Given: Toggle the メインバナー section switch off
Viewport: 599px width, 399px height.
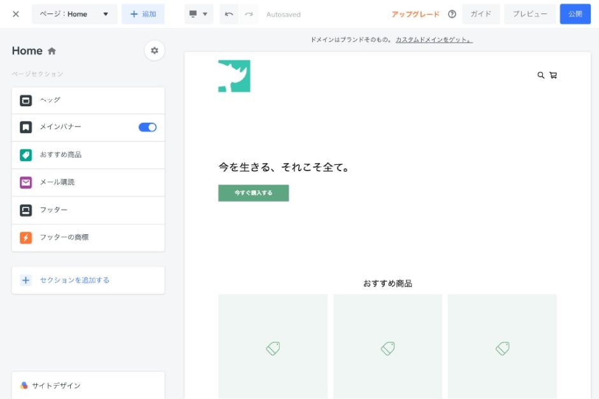Looking at the screenshot, I should coord(147,127).
